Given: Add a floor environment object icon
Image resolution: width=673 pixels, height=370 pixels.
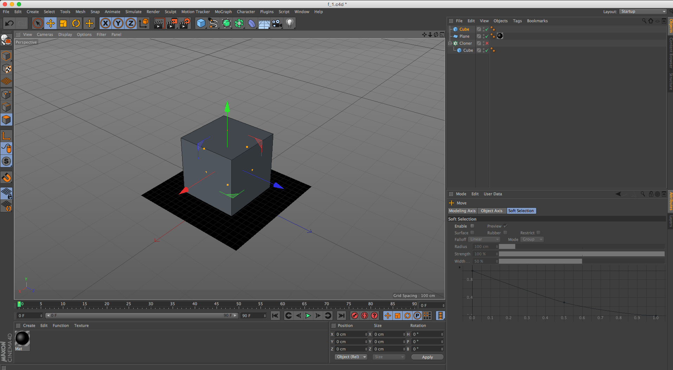Looking at the screenshot, I should tap(264, 23).
